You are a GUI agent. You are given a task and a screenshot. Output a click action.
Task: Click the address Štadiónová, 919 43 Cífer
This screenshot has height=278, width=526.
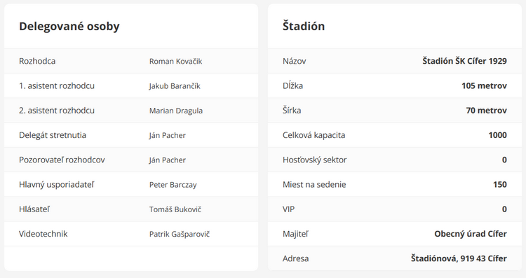click(x=459, y=258)
